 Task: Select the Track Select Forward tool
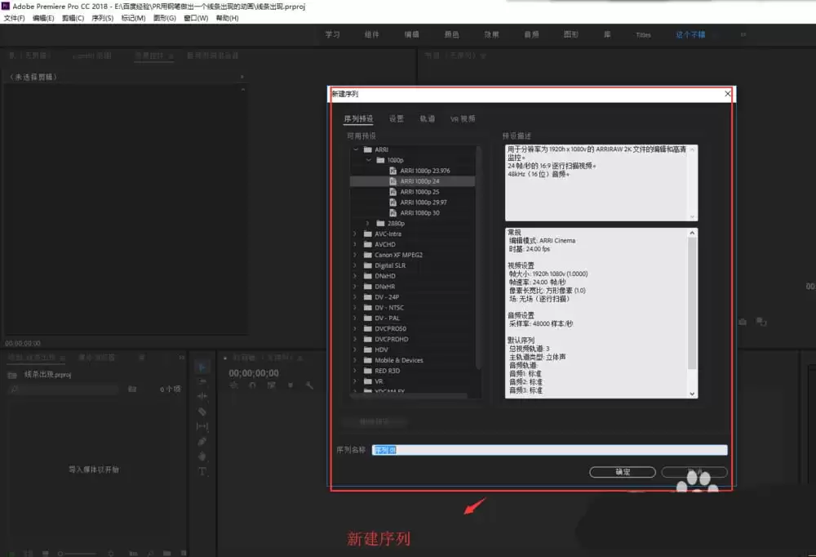pos(202,382)
